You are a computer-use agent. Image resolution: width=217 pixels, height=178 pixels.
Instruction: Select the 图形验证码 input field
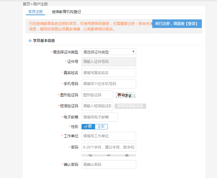97,95
